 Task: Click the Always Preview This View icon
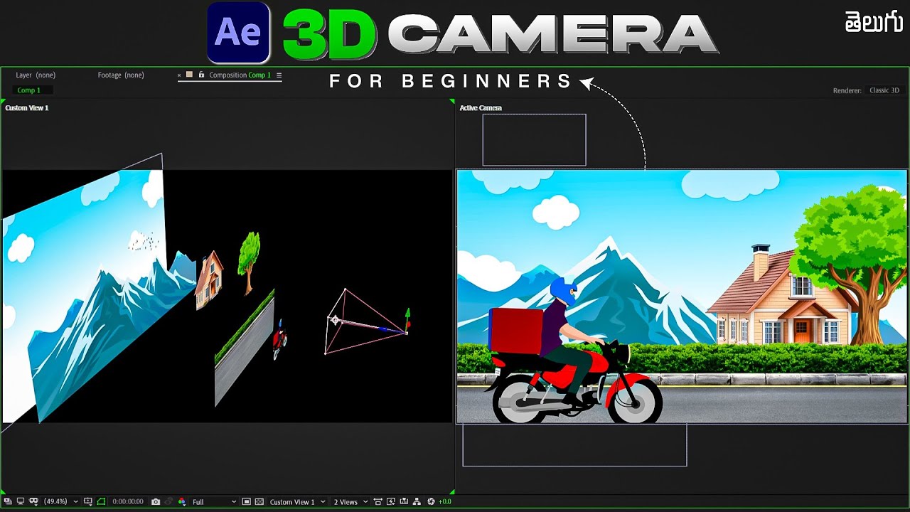coord(7,501)
